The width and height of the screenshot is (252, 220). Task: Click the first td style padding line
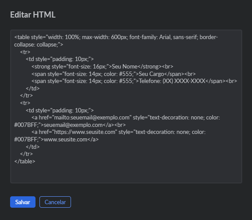[60, 59]
